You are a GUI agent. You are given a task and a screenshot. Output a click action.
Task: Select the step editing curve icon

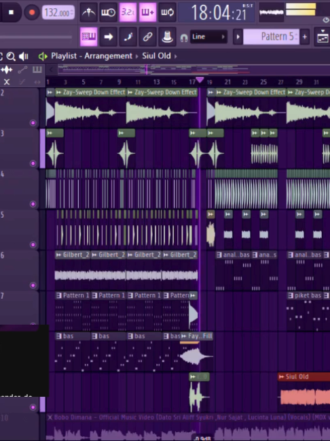pos(128,37)
